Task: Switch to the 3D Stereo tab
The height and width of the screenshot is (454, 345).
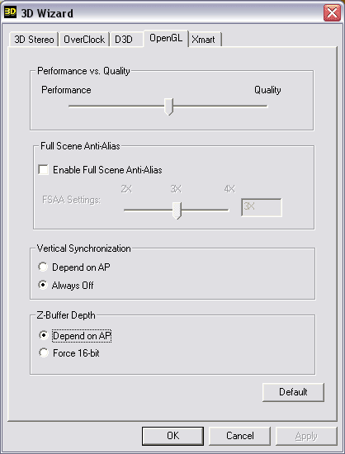Action: pyautogui.click(x=34, y=40)
